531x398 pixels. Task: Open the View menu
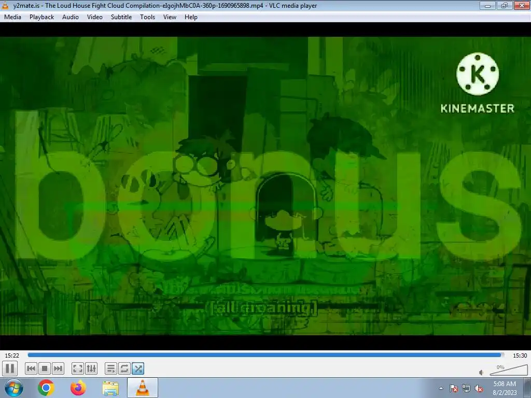pyautogui.click(x=170, y=17)
